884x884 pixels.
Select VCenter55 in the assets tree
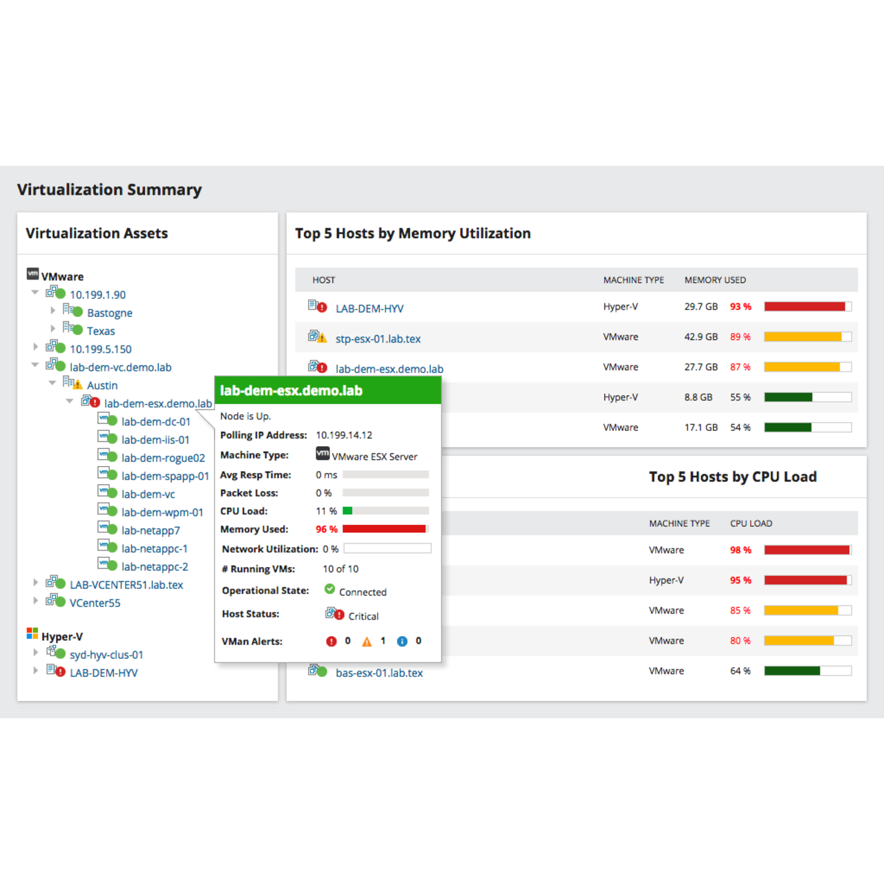tap(95, 603)
